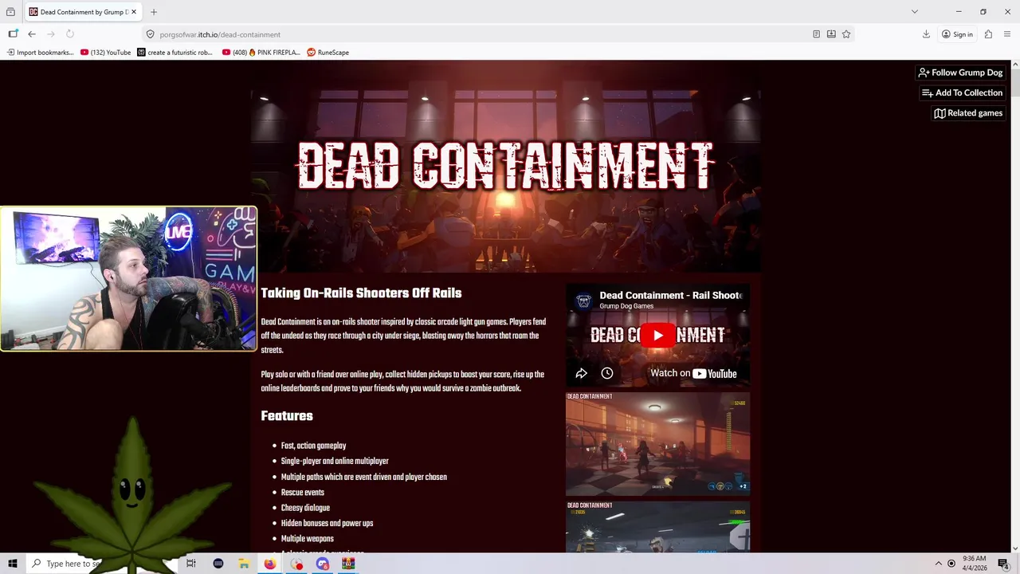Screen dimensions: 1020x574
Task: Open the first gameplay screenshot thumbnail
Action: tap(658, 444)
